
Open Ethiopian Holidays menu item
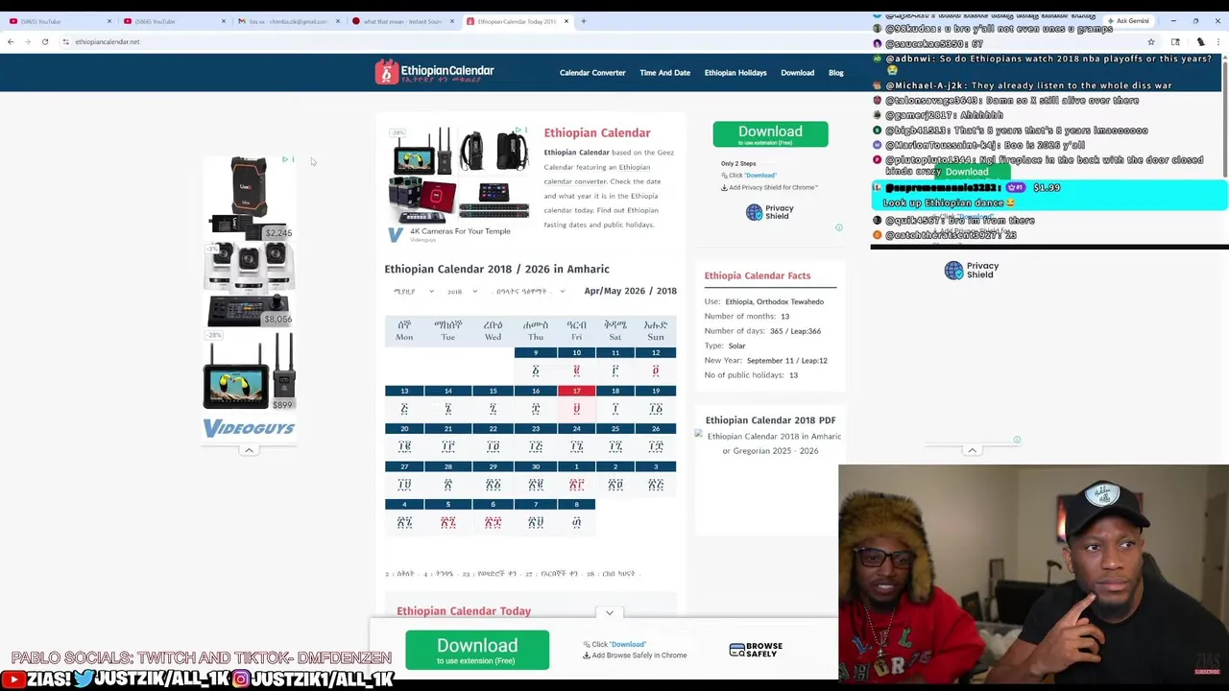click(x=735, y=73)
